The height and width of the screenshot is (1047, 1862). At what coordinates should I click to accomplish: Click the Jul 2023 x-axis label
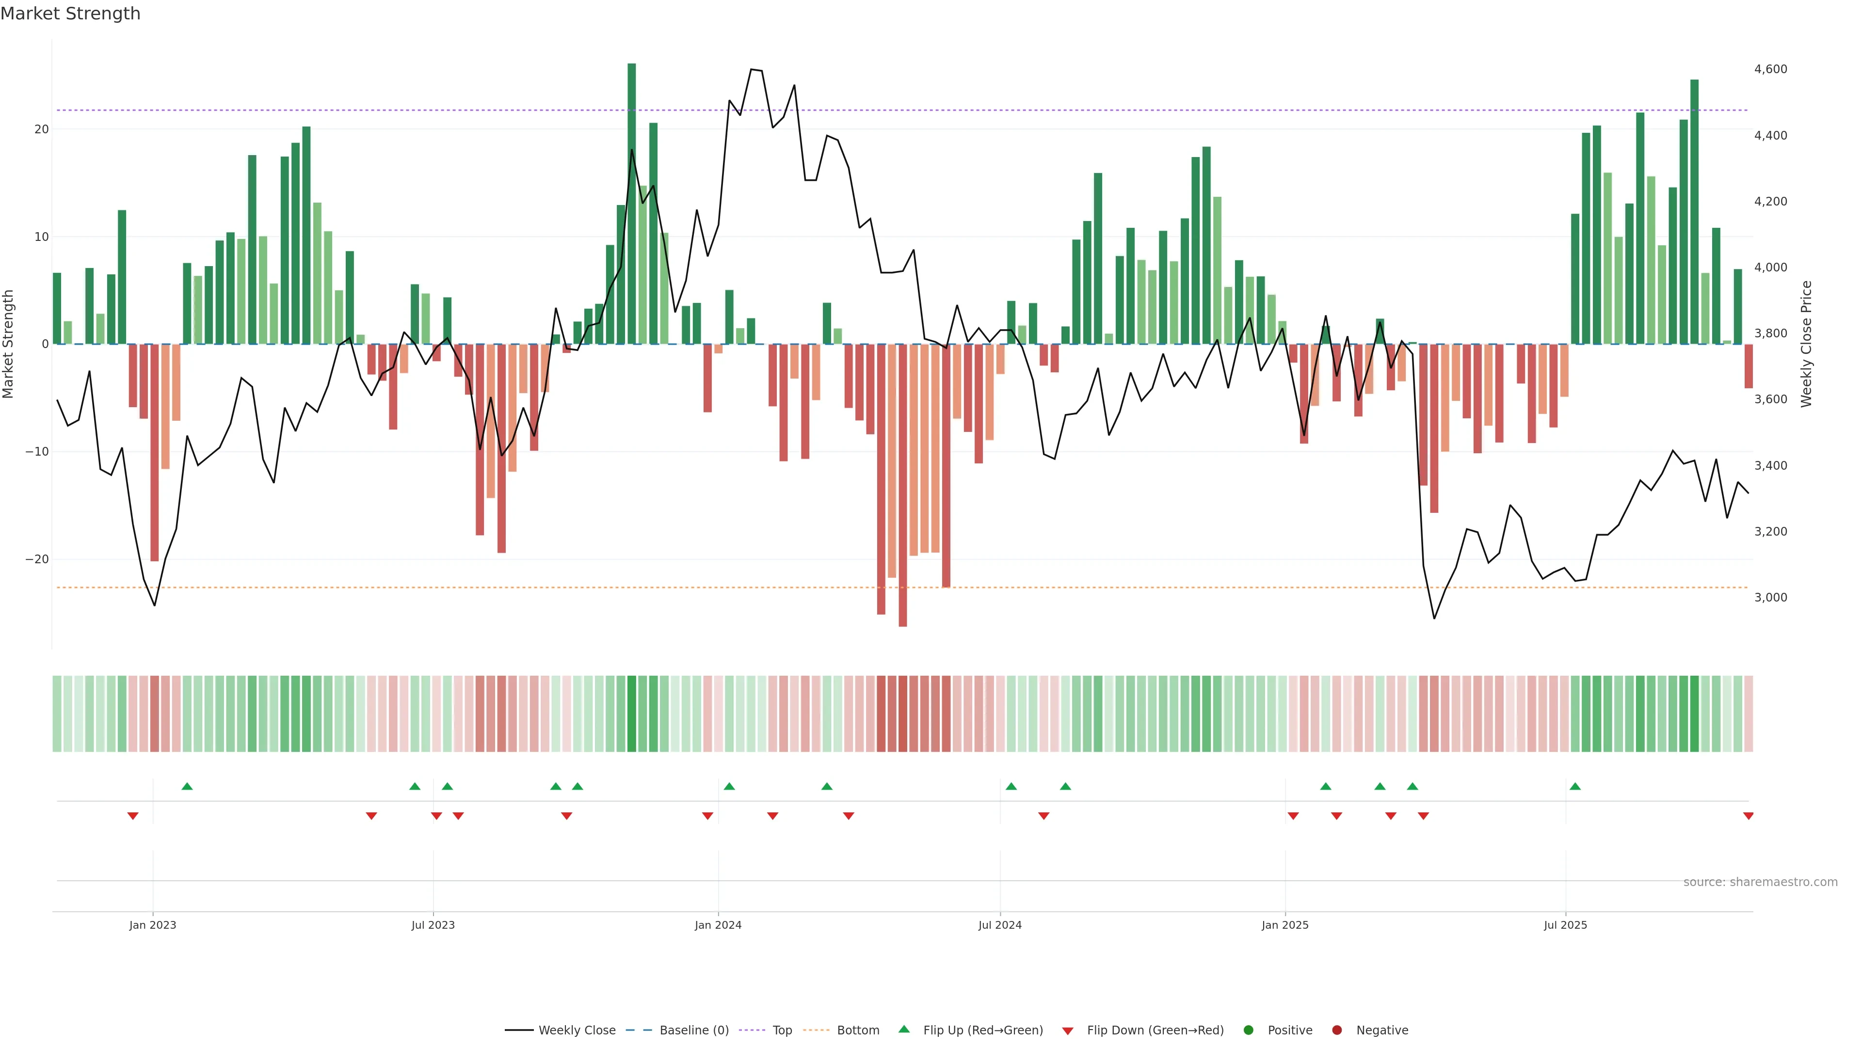click(x=433, y=925)
